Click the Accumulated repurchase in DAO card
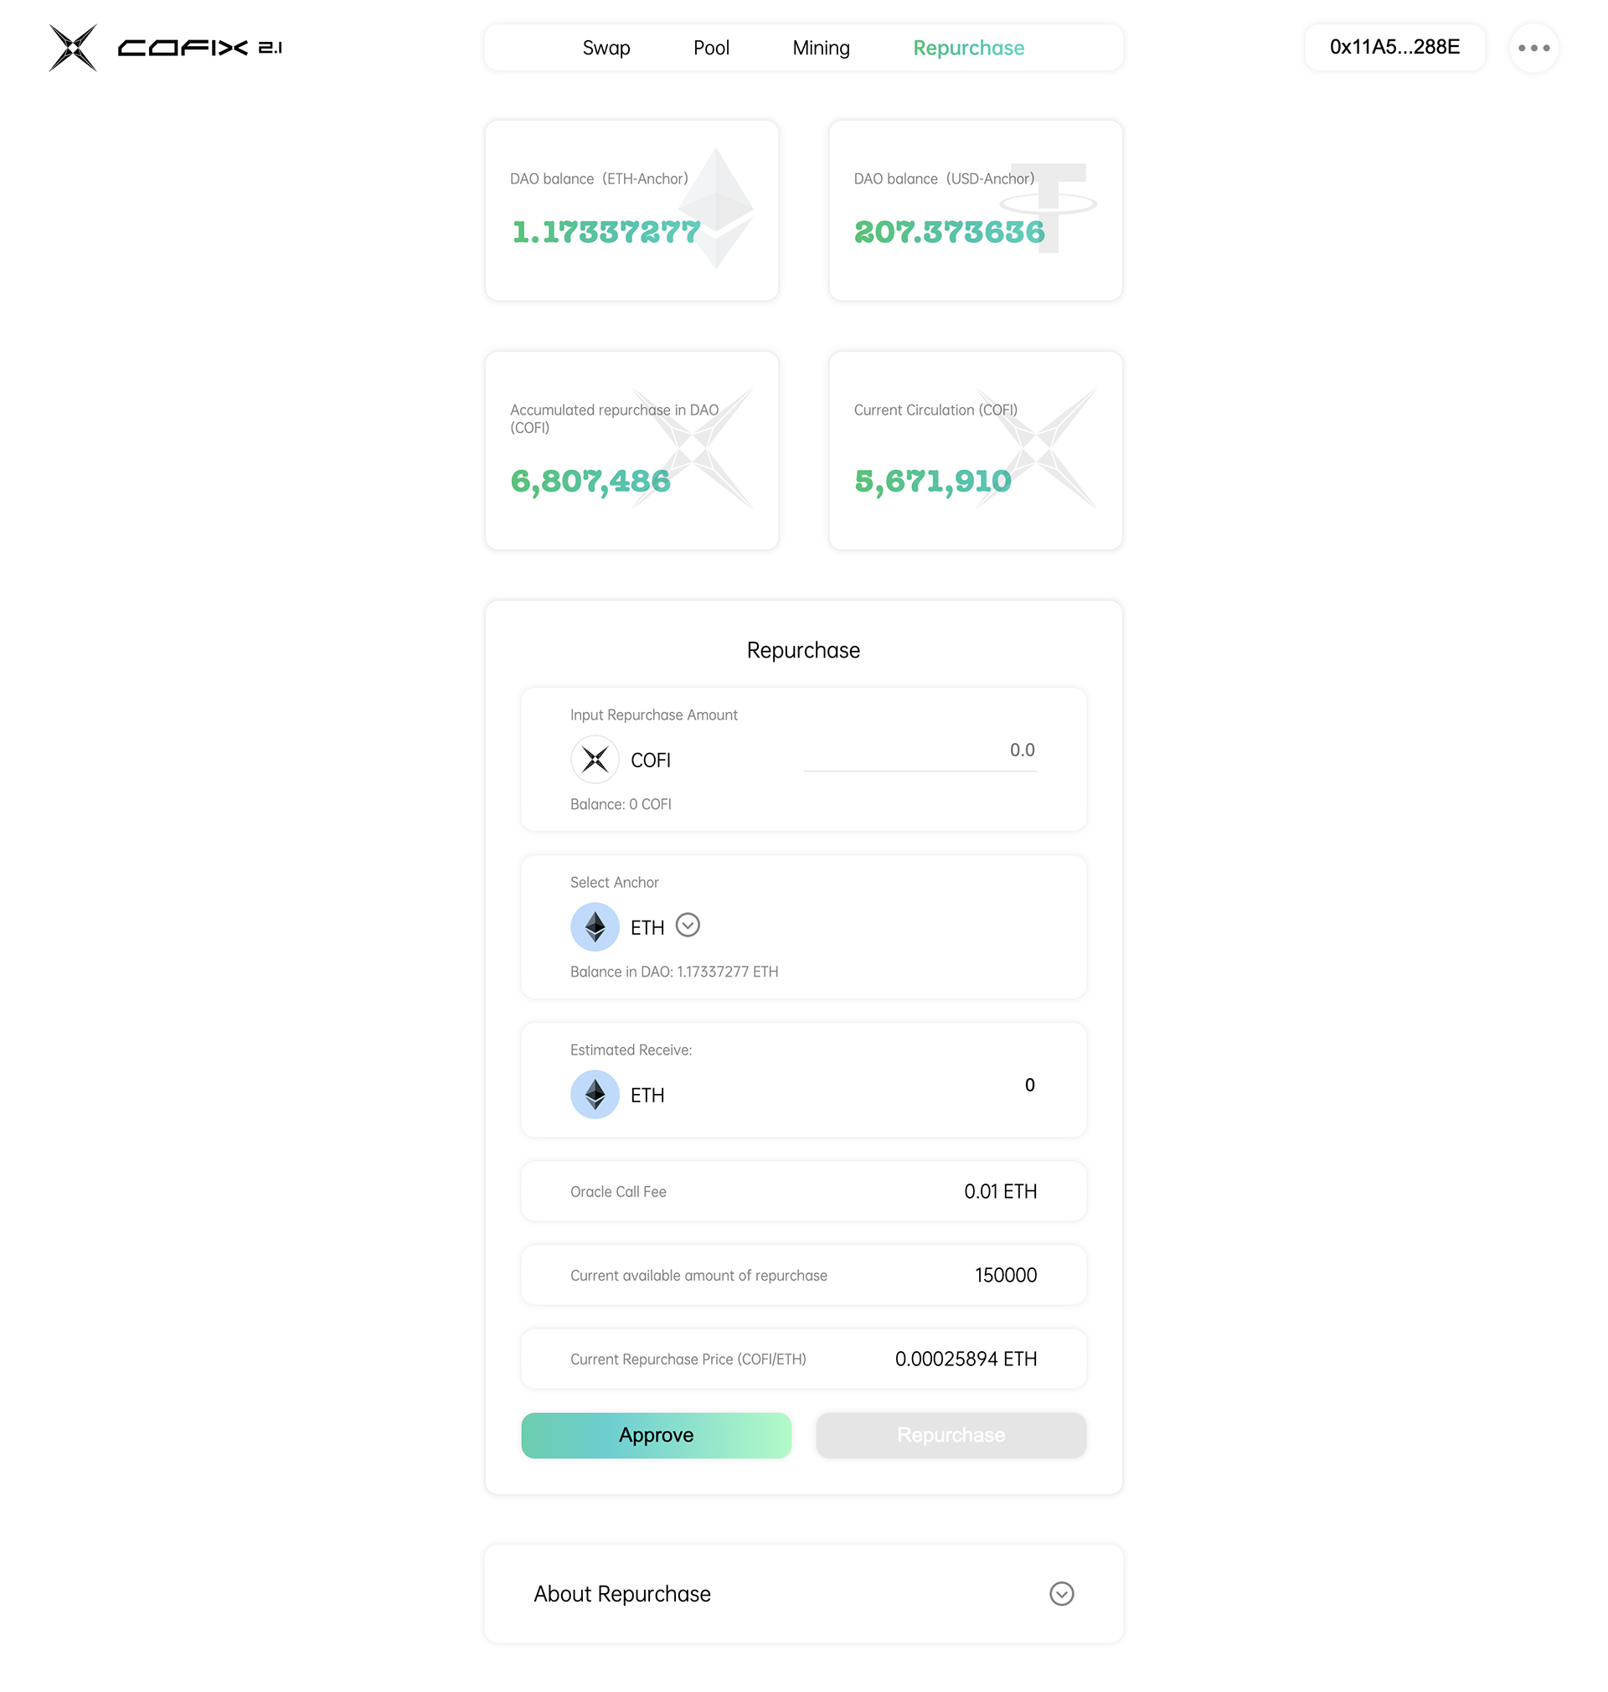Image resolution: width=1608 pixels, height=1692 pixels. pyautogui.click(x=631, y=451)
